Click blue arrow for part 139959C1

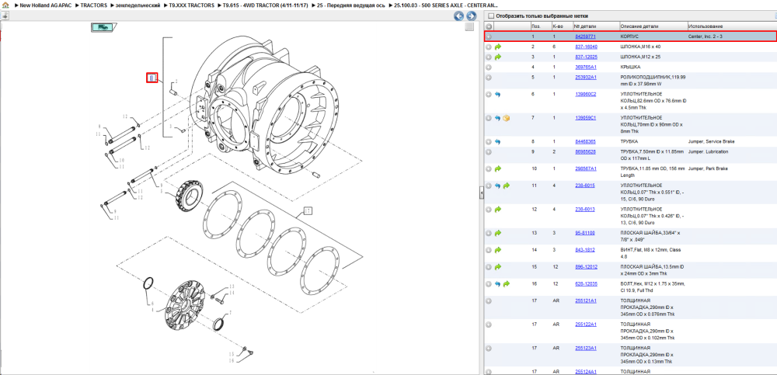click(497, 118)
